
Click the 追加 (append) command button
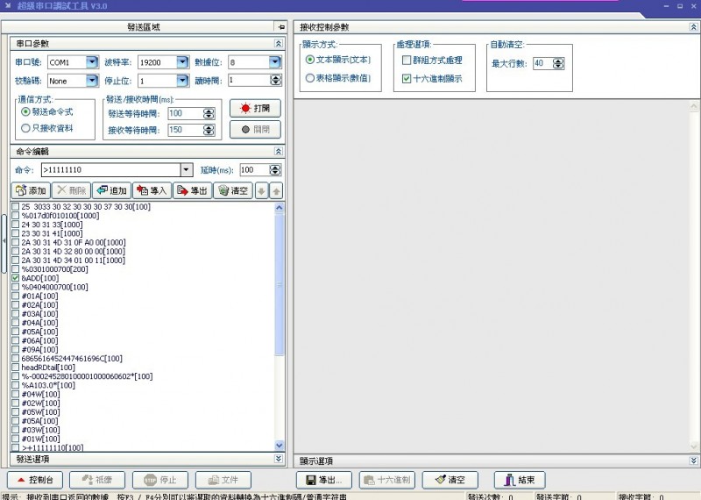pyautogui.click(x=112, y=190)
